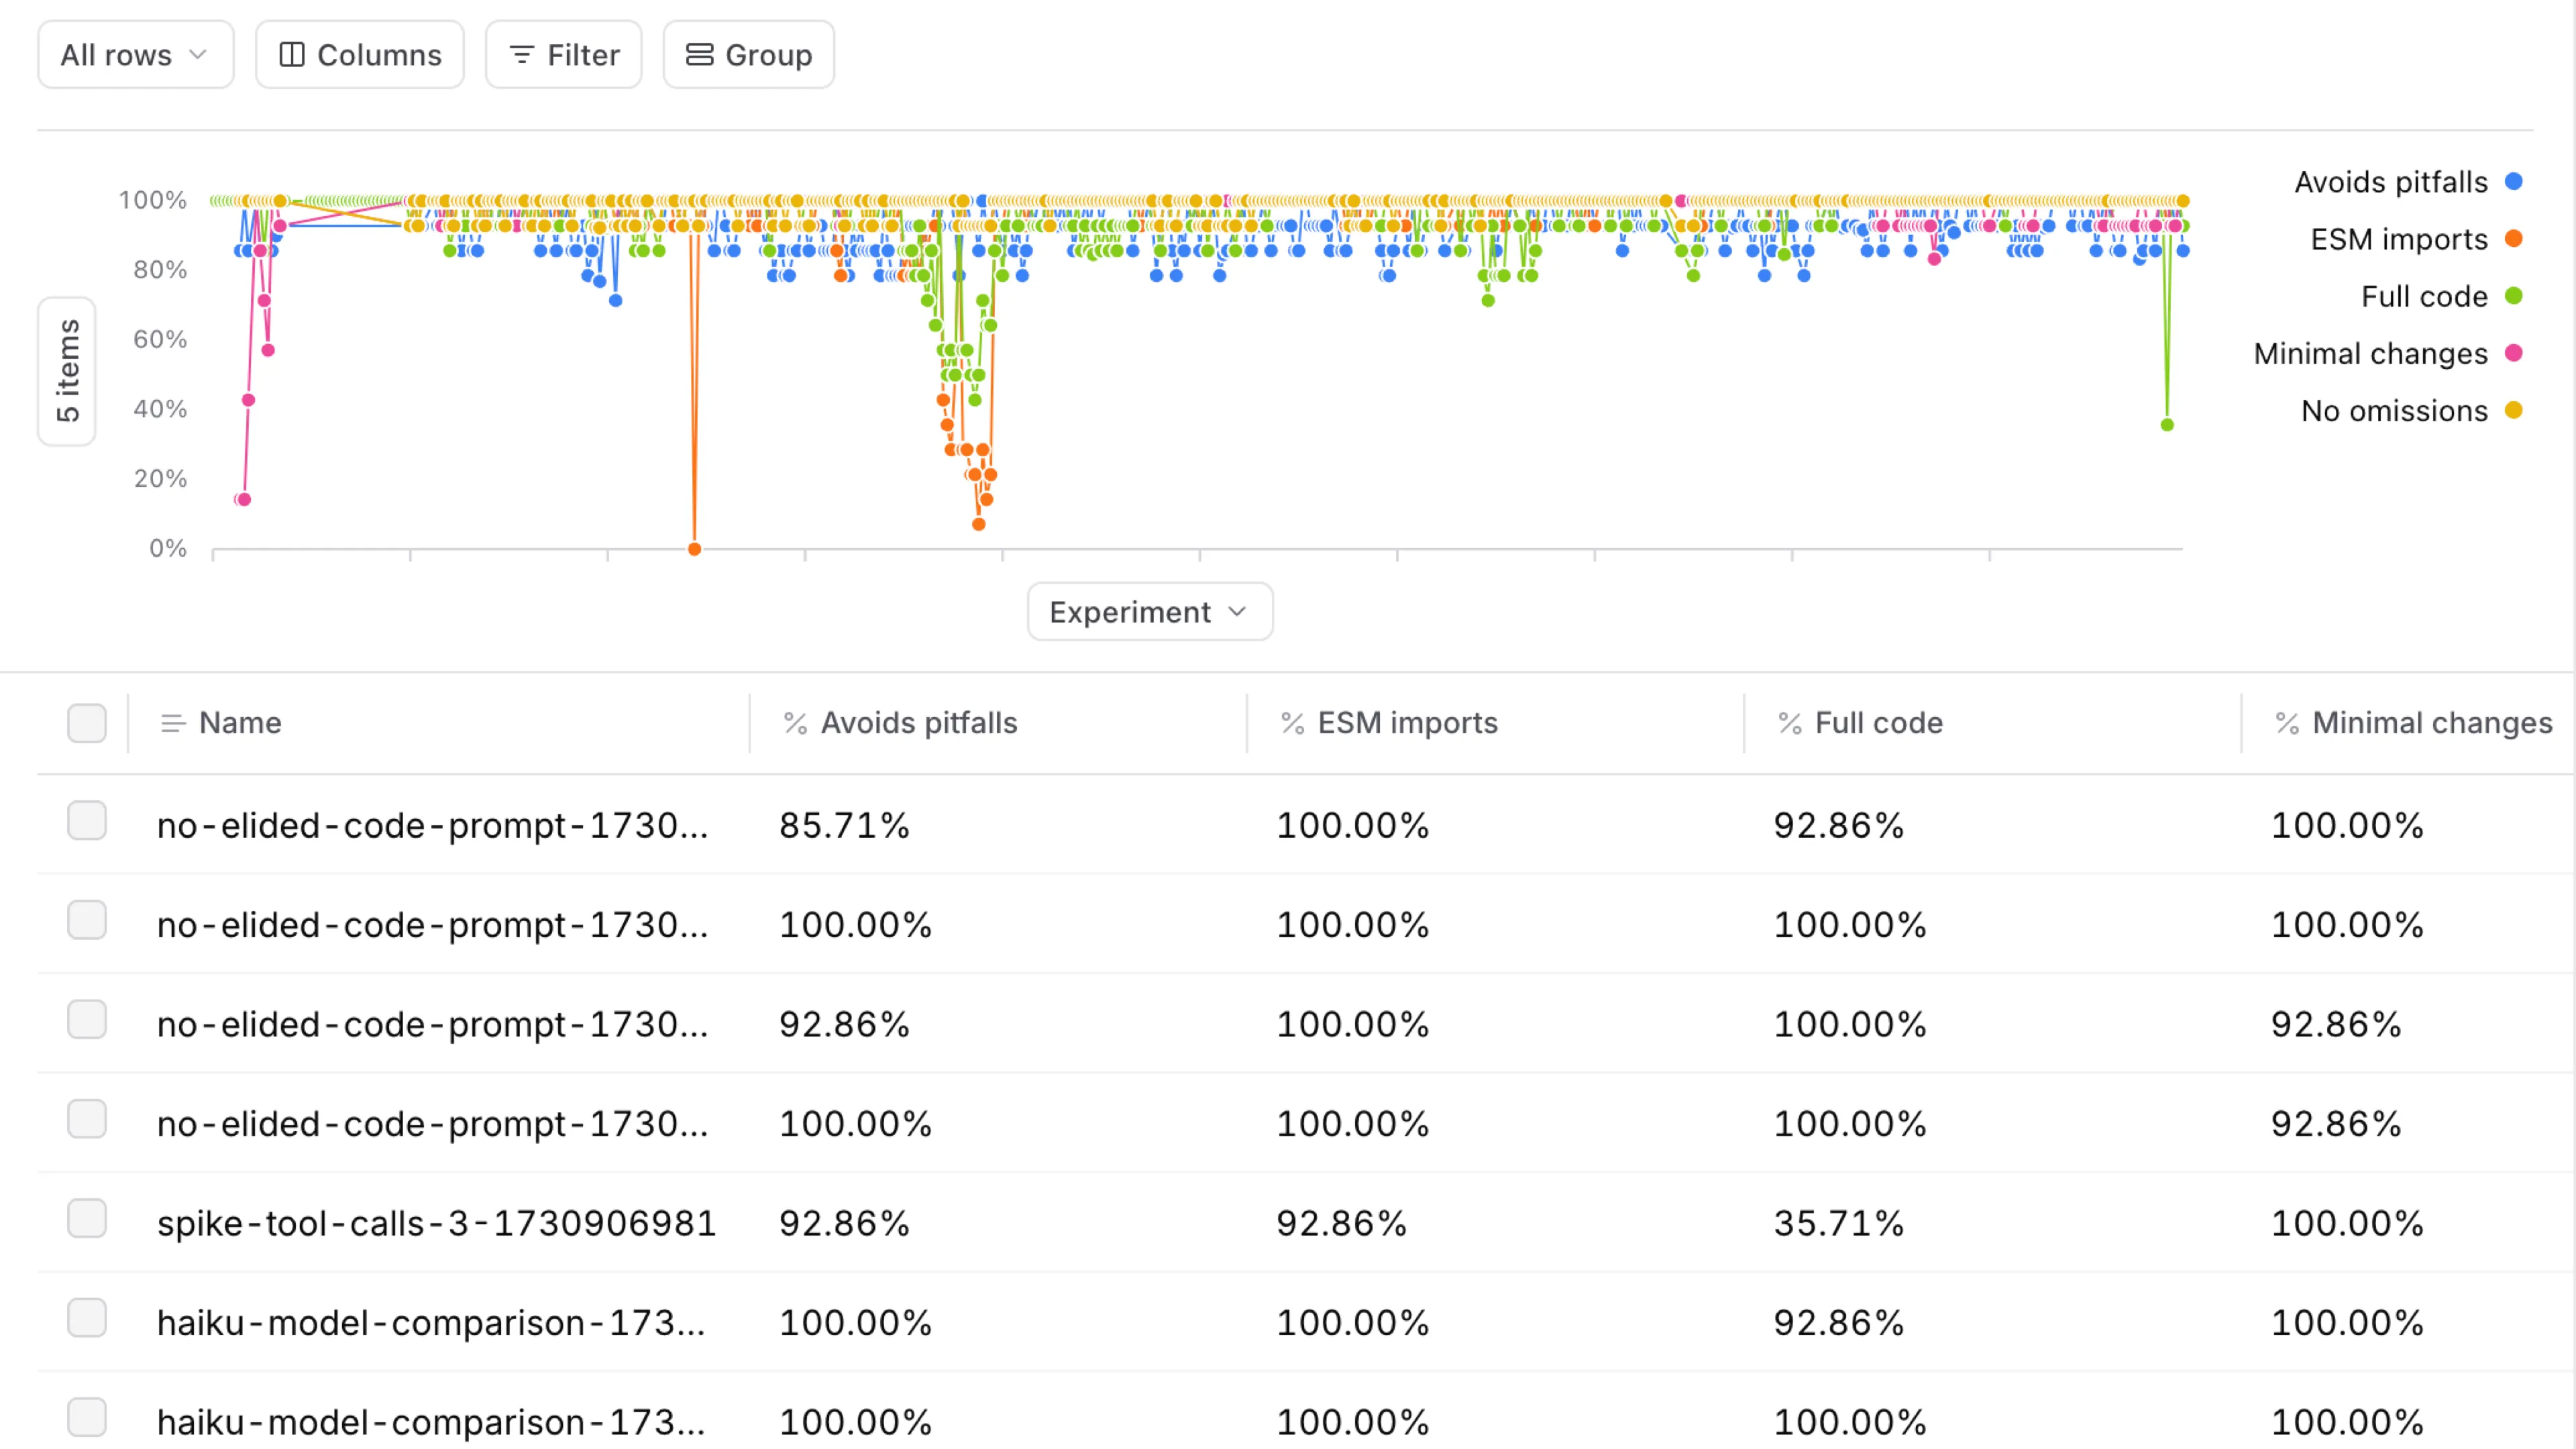Click the Group rows icon

coord(699,55)
